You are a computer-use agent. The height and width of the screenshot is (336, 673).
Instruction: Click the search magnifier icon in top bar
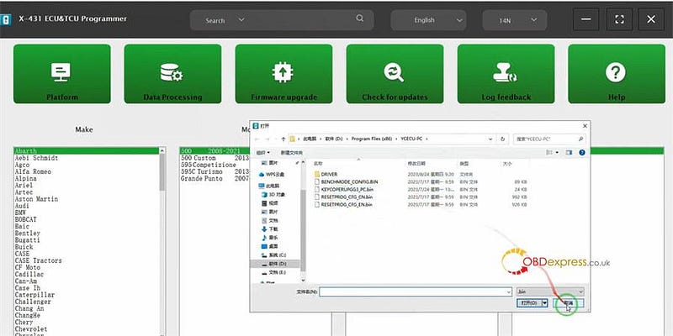point(360,18)
